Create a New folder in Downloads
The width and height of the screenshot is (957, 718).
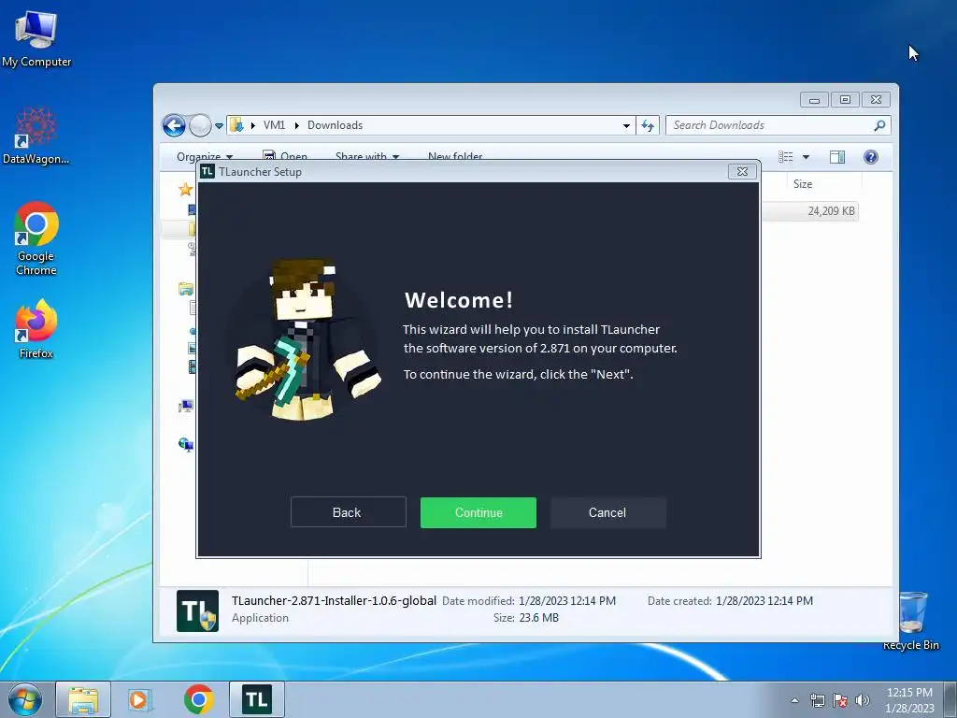[455, 157]
